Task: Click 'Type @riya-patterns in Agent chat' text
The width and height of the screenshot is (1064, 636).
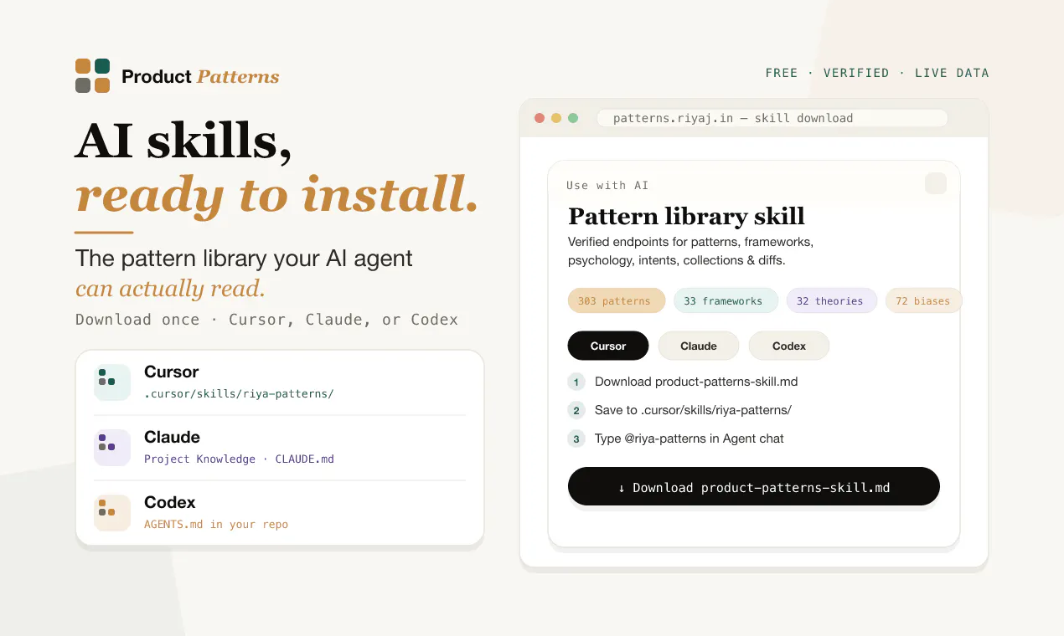Action: pyautogui.click(x=690, y=439)
